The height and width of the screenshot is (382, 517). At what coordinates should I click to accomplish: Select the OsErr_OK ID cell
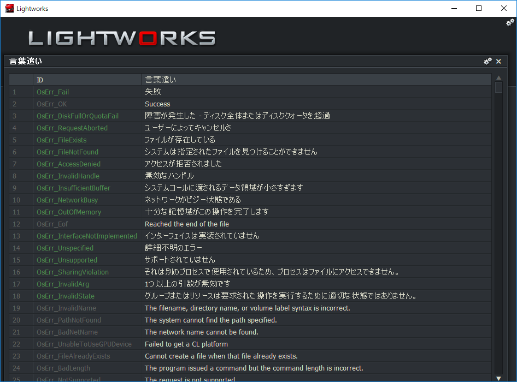87,104
